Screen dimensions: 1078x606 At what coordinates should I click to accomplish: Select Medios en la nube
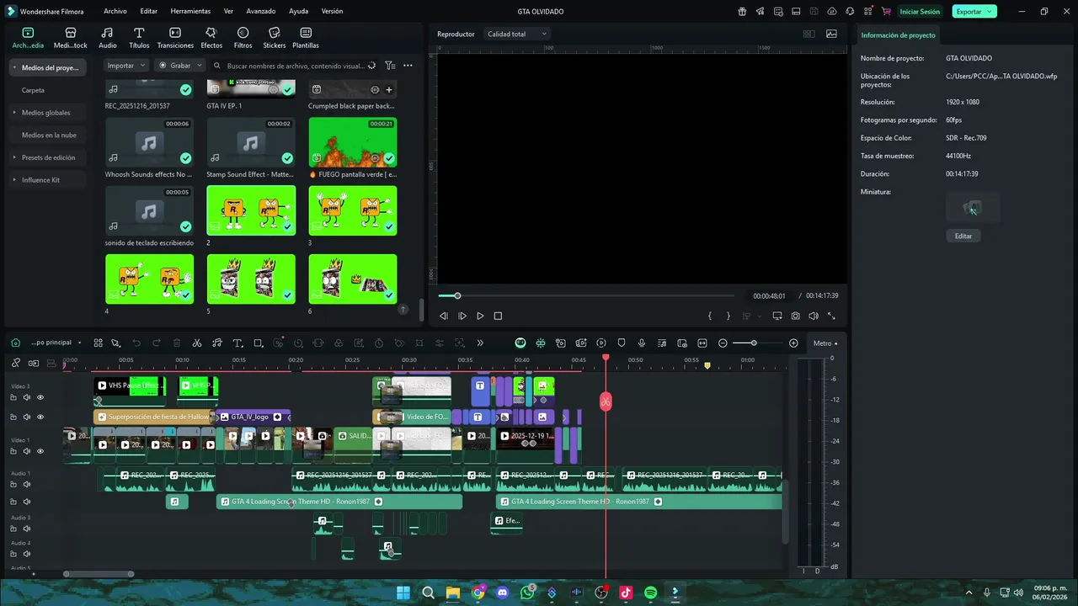pyautogui.click(x=49, y=135)
